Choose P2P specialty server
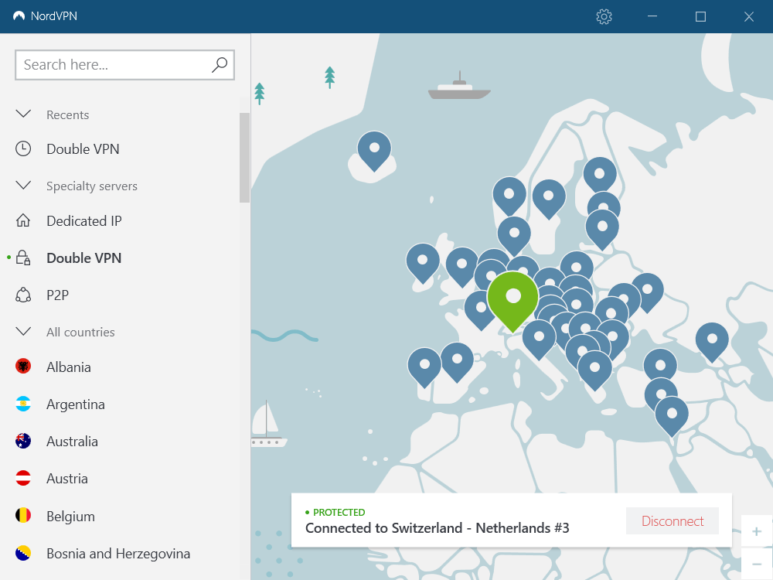The width and height of the screenshot is (773, 580). coord(58,295)
